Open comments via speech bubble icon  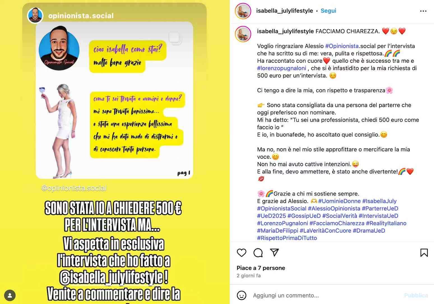(x=258, y=253)
